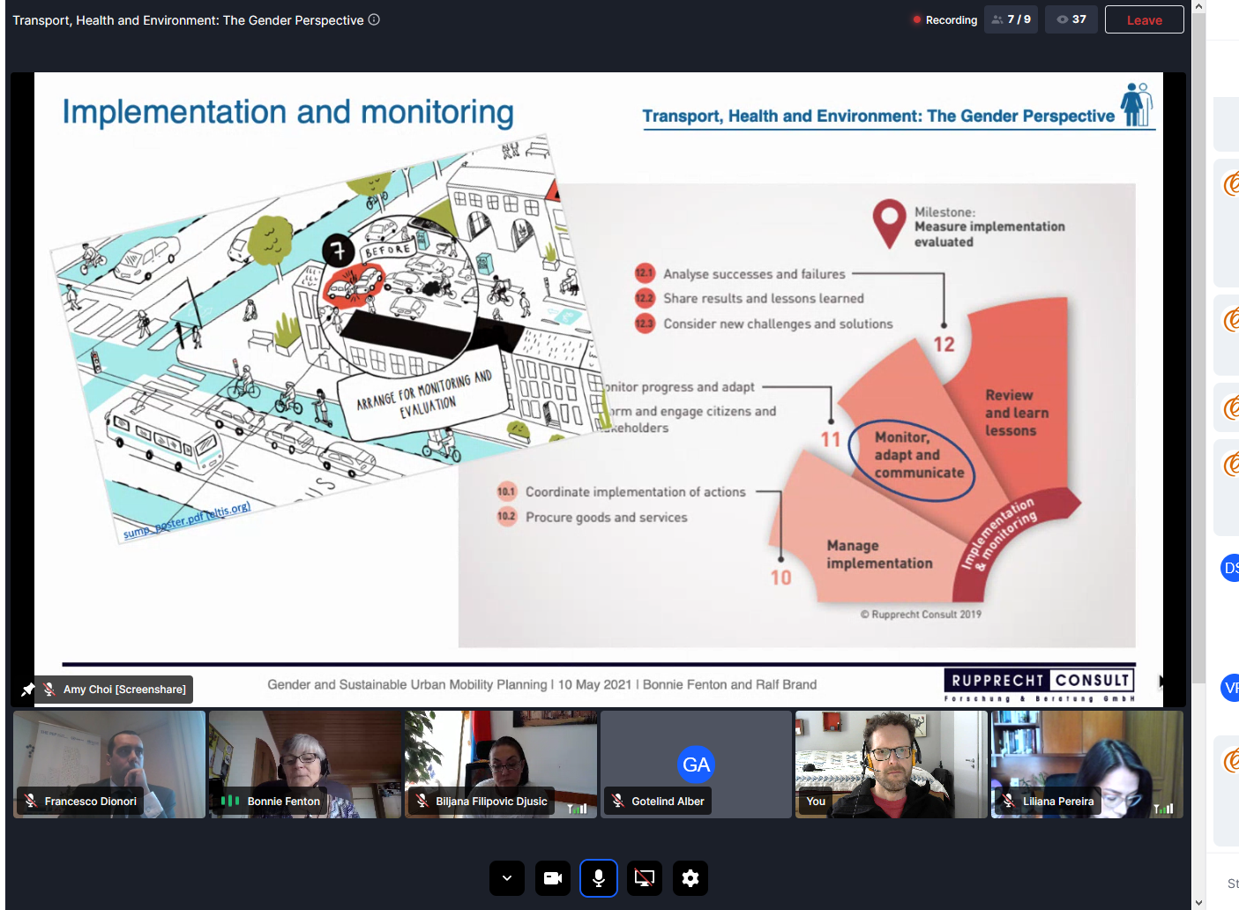Click the scrollbar up arrow at top right
The image size is (1239, 910).
tap(1198, 6)
